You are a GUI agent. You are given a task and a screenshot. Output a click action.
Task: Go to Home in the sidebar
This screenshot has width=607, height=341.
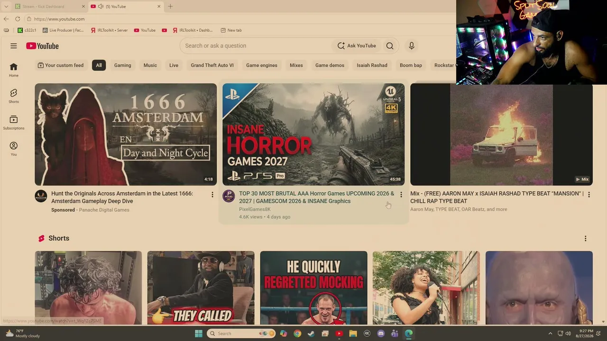click(x=14, y=70)
